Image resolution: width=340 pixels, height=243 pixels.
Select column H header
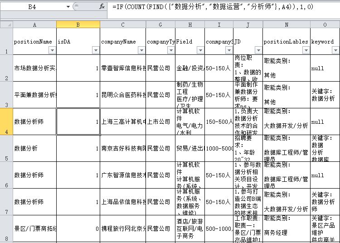tap(190, 24)
